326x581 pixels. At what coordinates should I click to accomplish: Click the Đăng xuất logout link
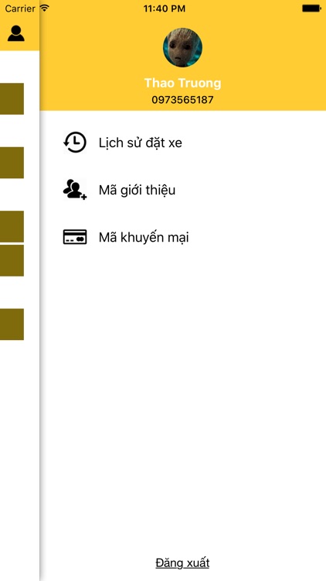[182, 563]
